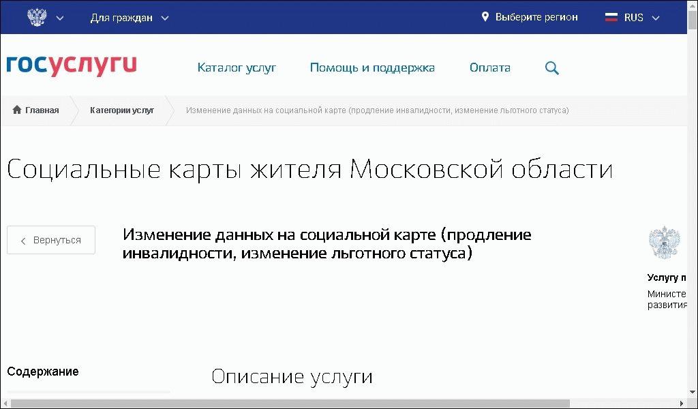The width and height of the screenshot is (698, 409).
Task: Click the vertical scrollbar down arrow
Action: pyautogui.click(x=693, y=393)
